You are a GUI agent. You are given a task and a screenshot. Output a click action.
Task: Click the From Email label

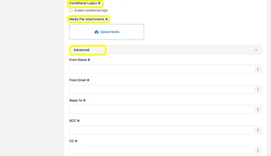pos(78,80)
